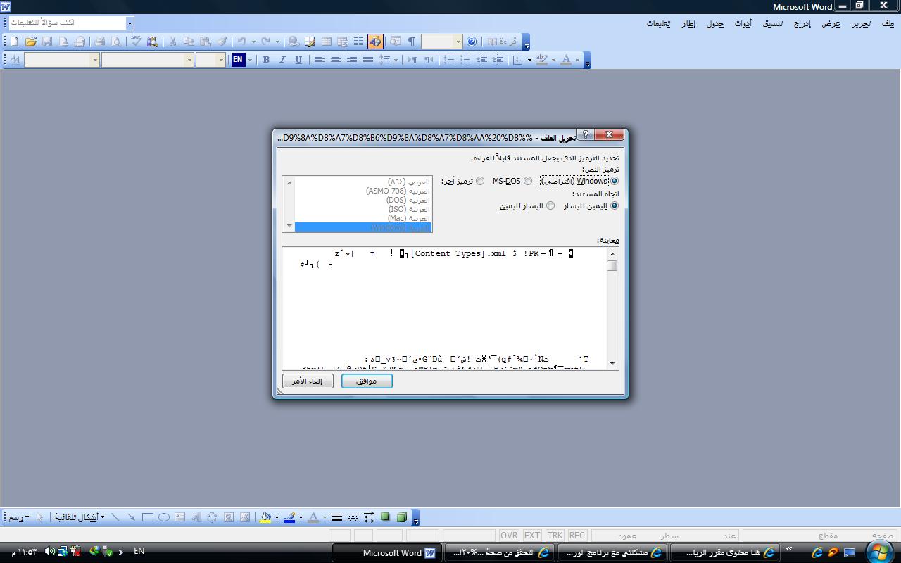This screenshot has width=901, height=563.
Task: Click the Insert Hyperlink globe icon
Action: click(294, 42)
